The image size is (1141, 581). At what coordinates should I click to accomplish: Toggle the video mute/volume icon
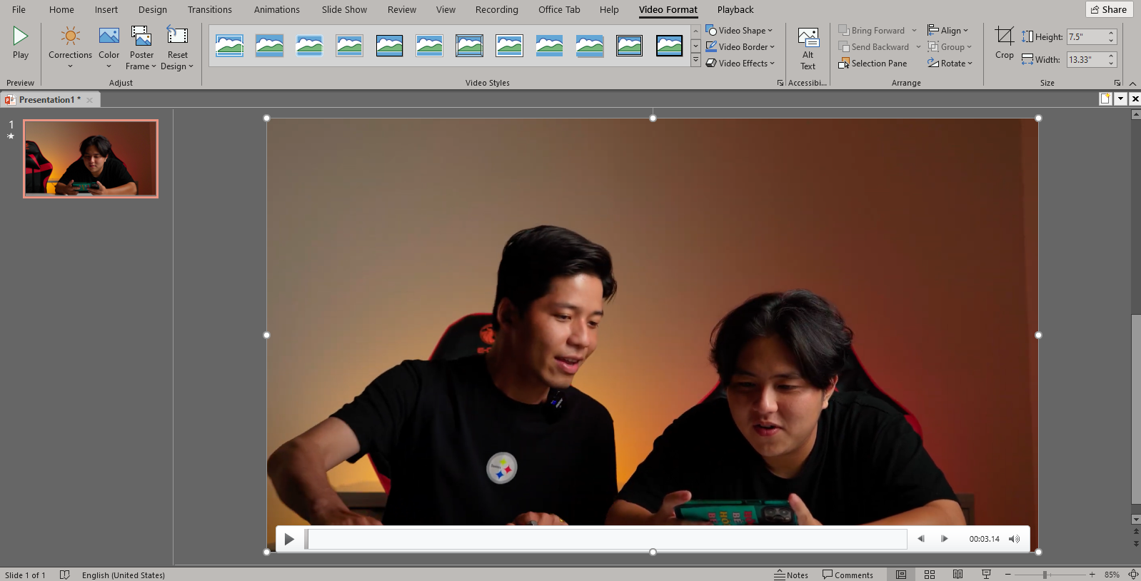tap(1014, 539)
